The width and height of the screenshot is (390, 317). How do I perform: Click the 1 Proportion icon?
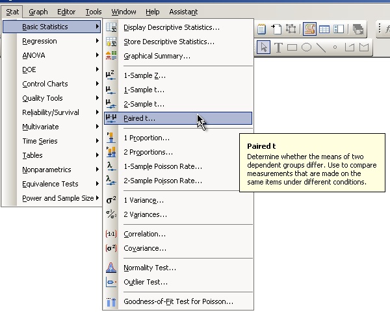click(111, 138)
